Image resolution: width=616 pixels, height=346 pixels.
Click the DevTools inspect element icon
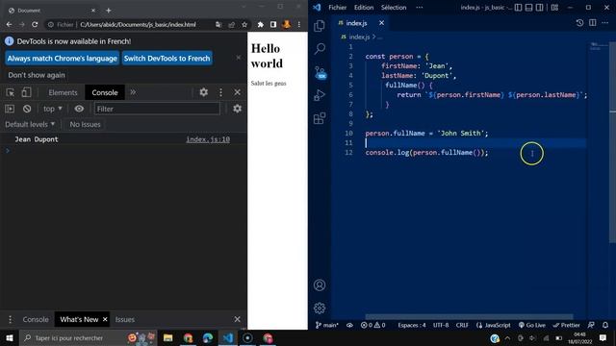coord(11,92)
